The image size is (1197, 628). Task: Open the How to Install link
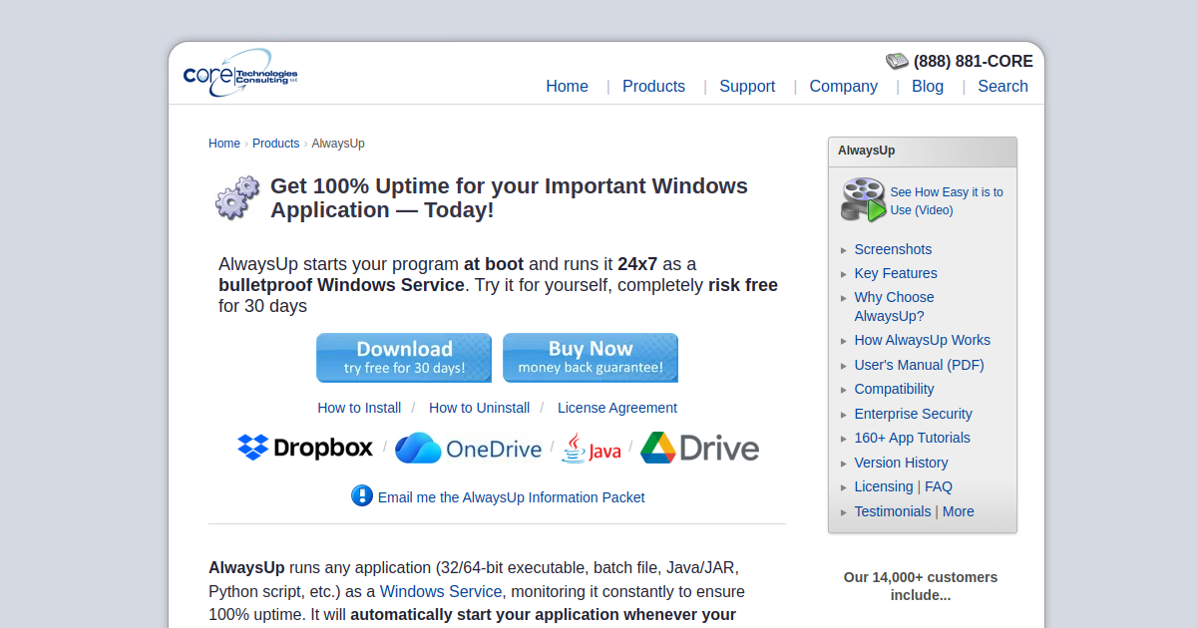click(359, 408)
